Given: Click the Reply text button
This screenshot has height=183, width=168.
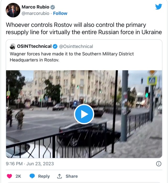Looking at the screenshot, I should click(44, 176).
